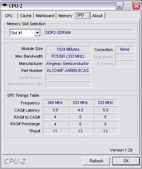Go to the Mainboard tab
The width and height of the screenshot is (142, 169).
45,16
